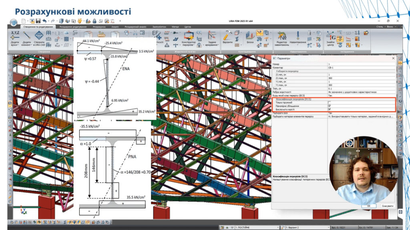Click the Коментар field with CB-1

(362, 67)
